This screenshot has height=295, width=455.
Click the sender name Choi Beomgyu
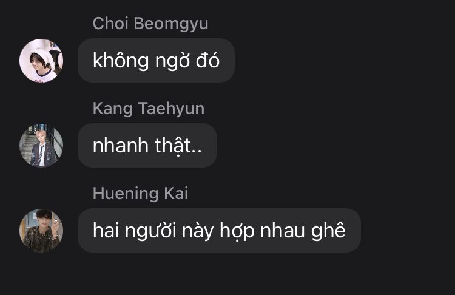pyautogui.click(x=150, y=24)
